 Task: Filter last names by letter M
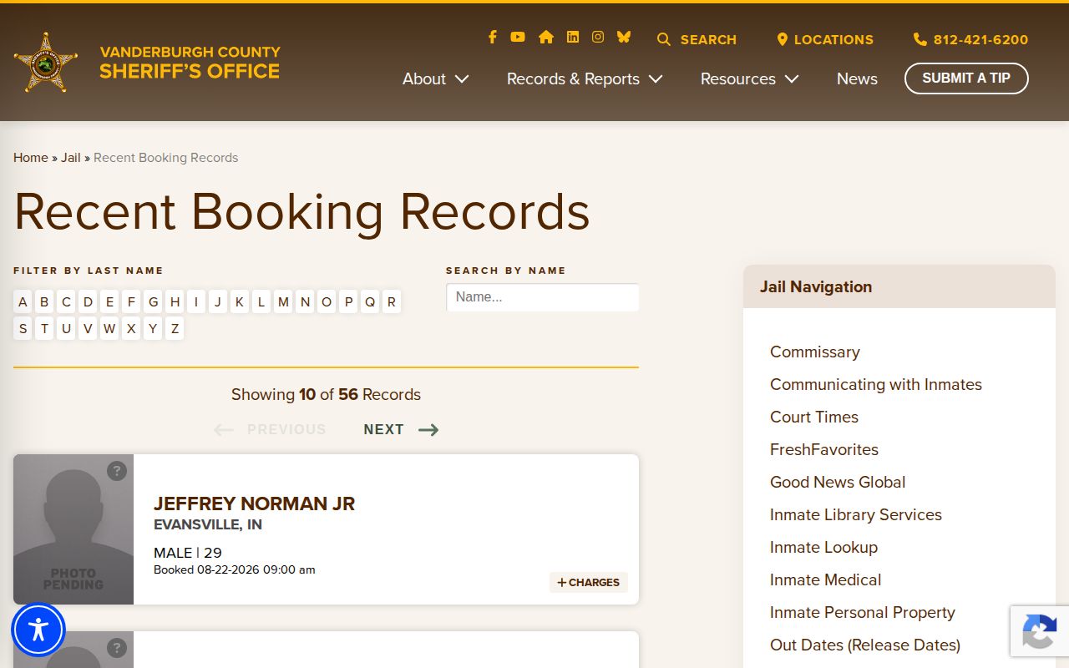tap(283, 302)
